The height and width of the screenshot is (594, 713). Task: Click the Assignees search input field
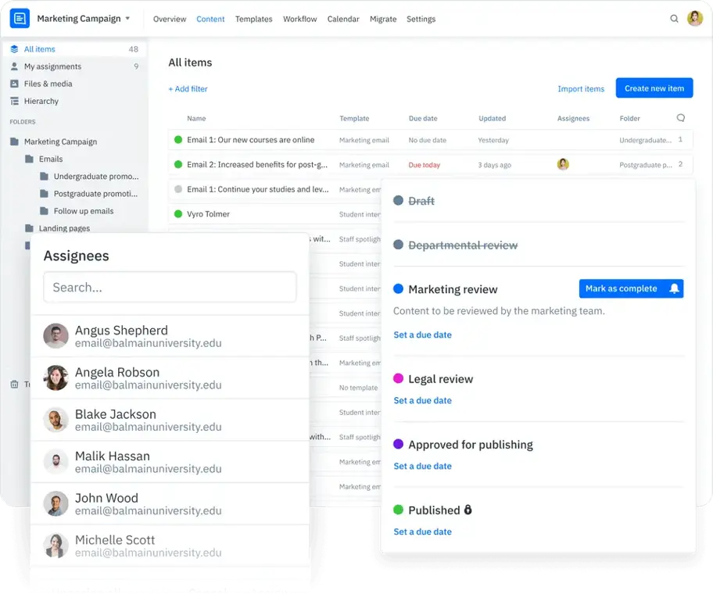(x=169, y=287)
